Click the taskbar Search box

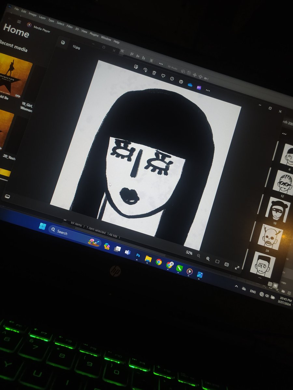pos(76,237)
